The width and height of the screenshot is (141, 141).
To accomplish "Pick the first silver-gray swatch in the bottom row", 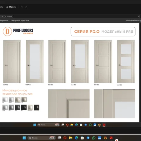I will tap(5, 107).
